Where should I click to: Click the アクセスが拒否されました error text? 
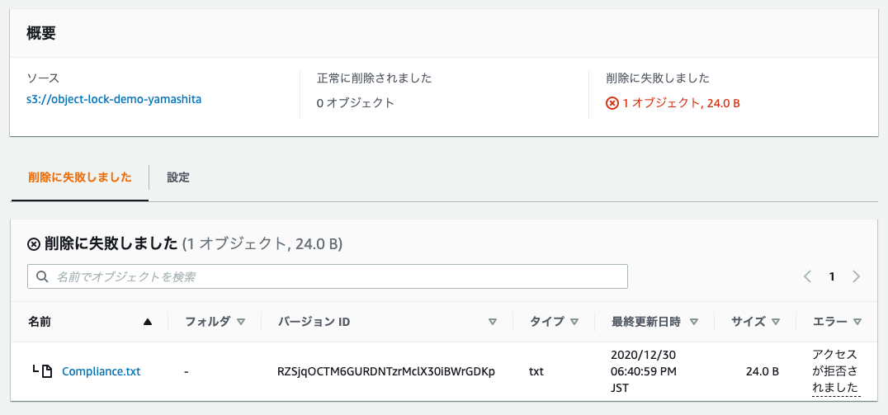click(x=835, y=371)
